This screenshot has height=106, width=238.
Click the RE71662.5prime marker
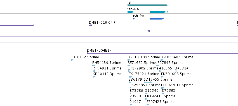[129, 66]
